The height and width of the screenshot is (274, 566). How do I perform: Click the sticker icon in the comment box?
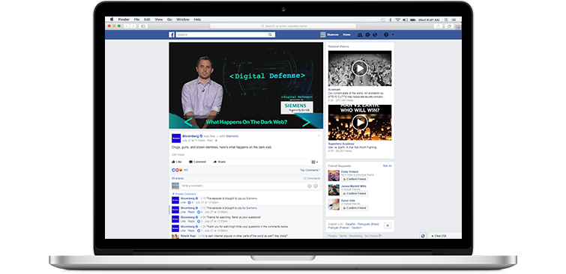[x=316, y=186]
